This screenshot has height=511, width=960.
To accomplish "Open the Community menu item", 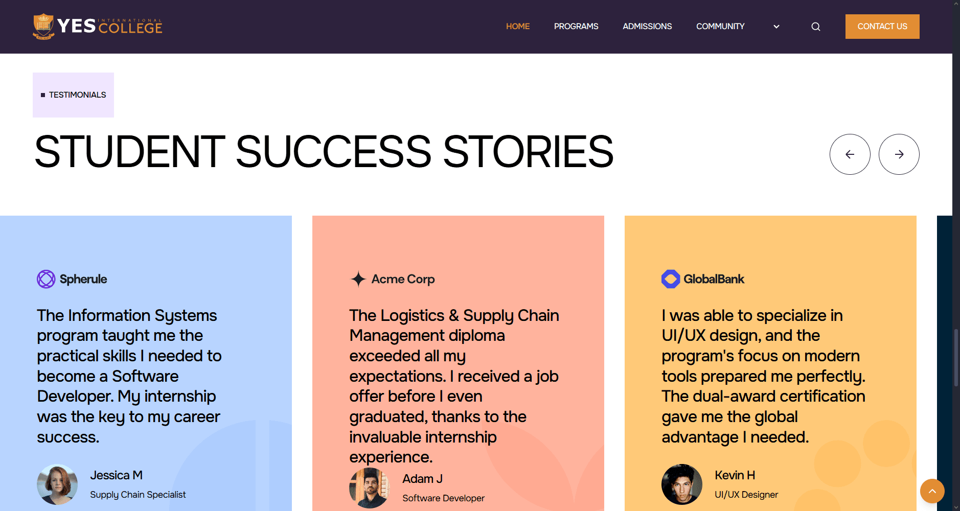I will click(720, 27).
